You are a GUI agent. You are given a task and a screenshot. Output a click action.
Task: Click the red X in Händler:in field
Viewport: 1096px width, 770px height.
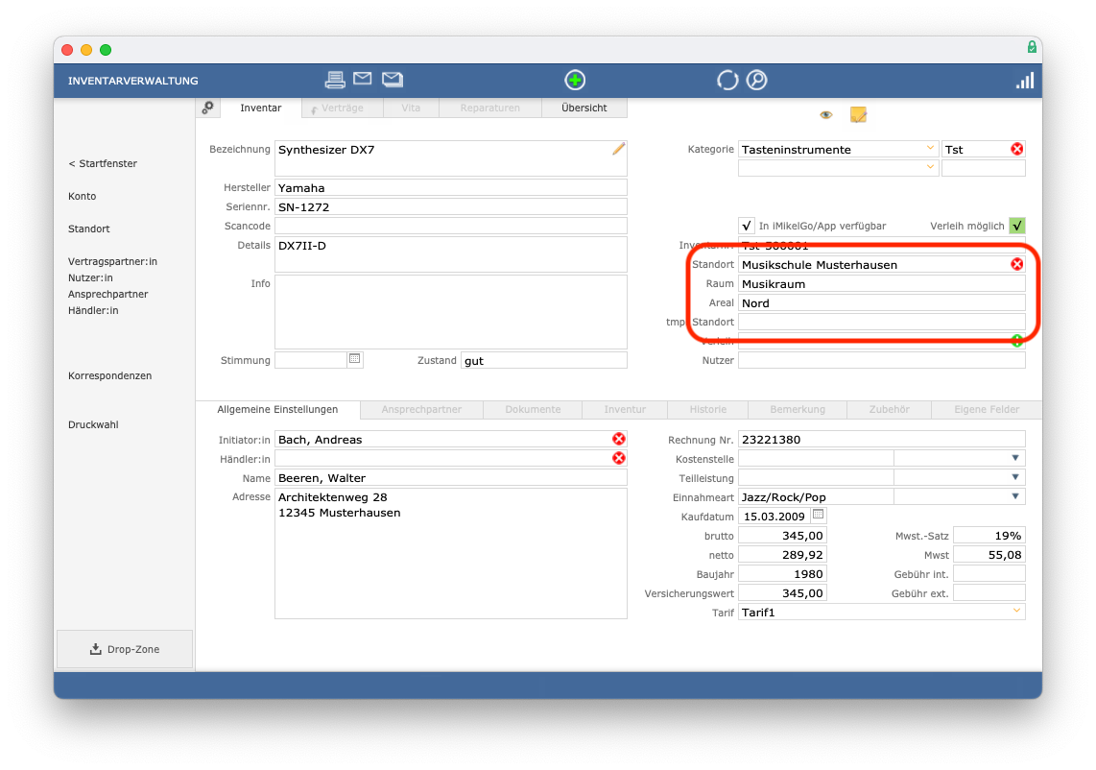click(619, 458)
